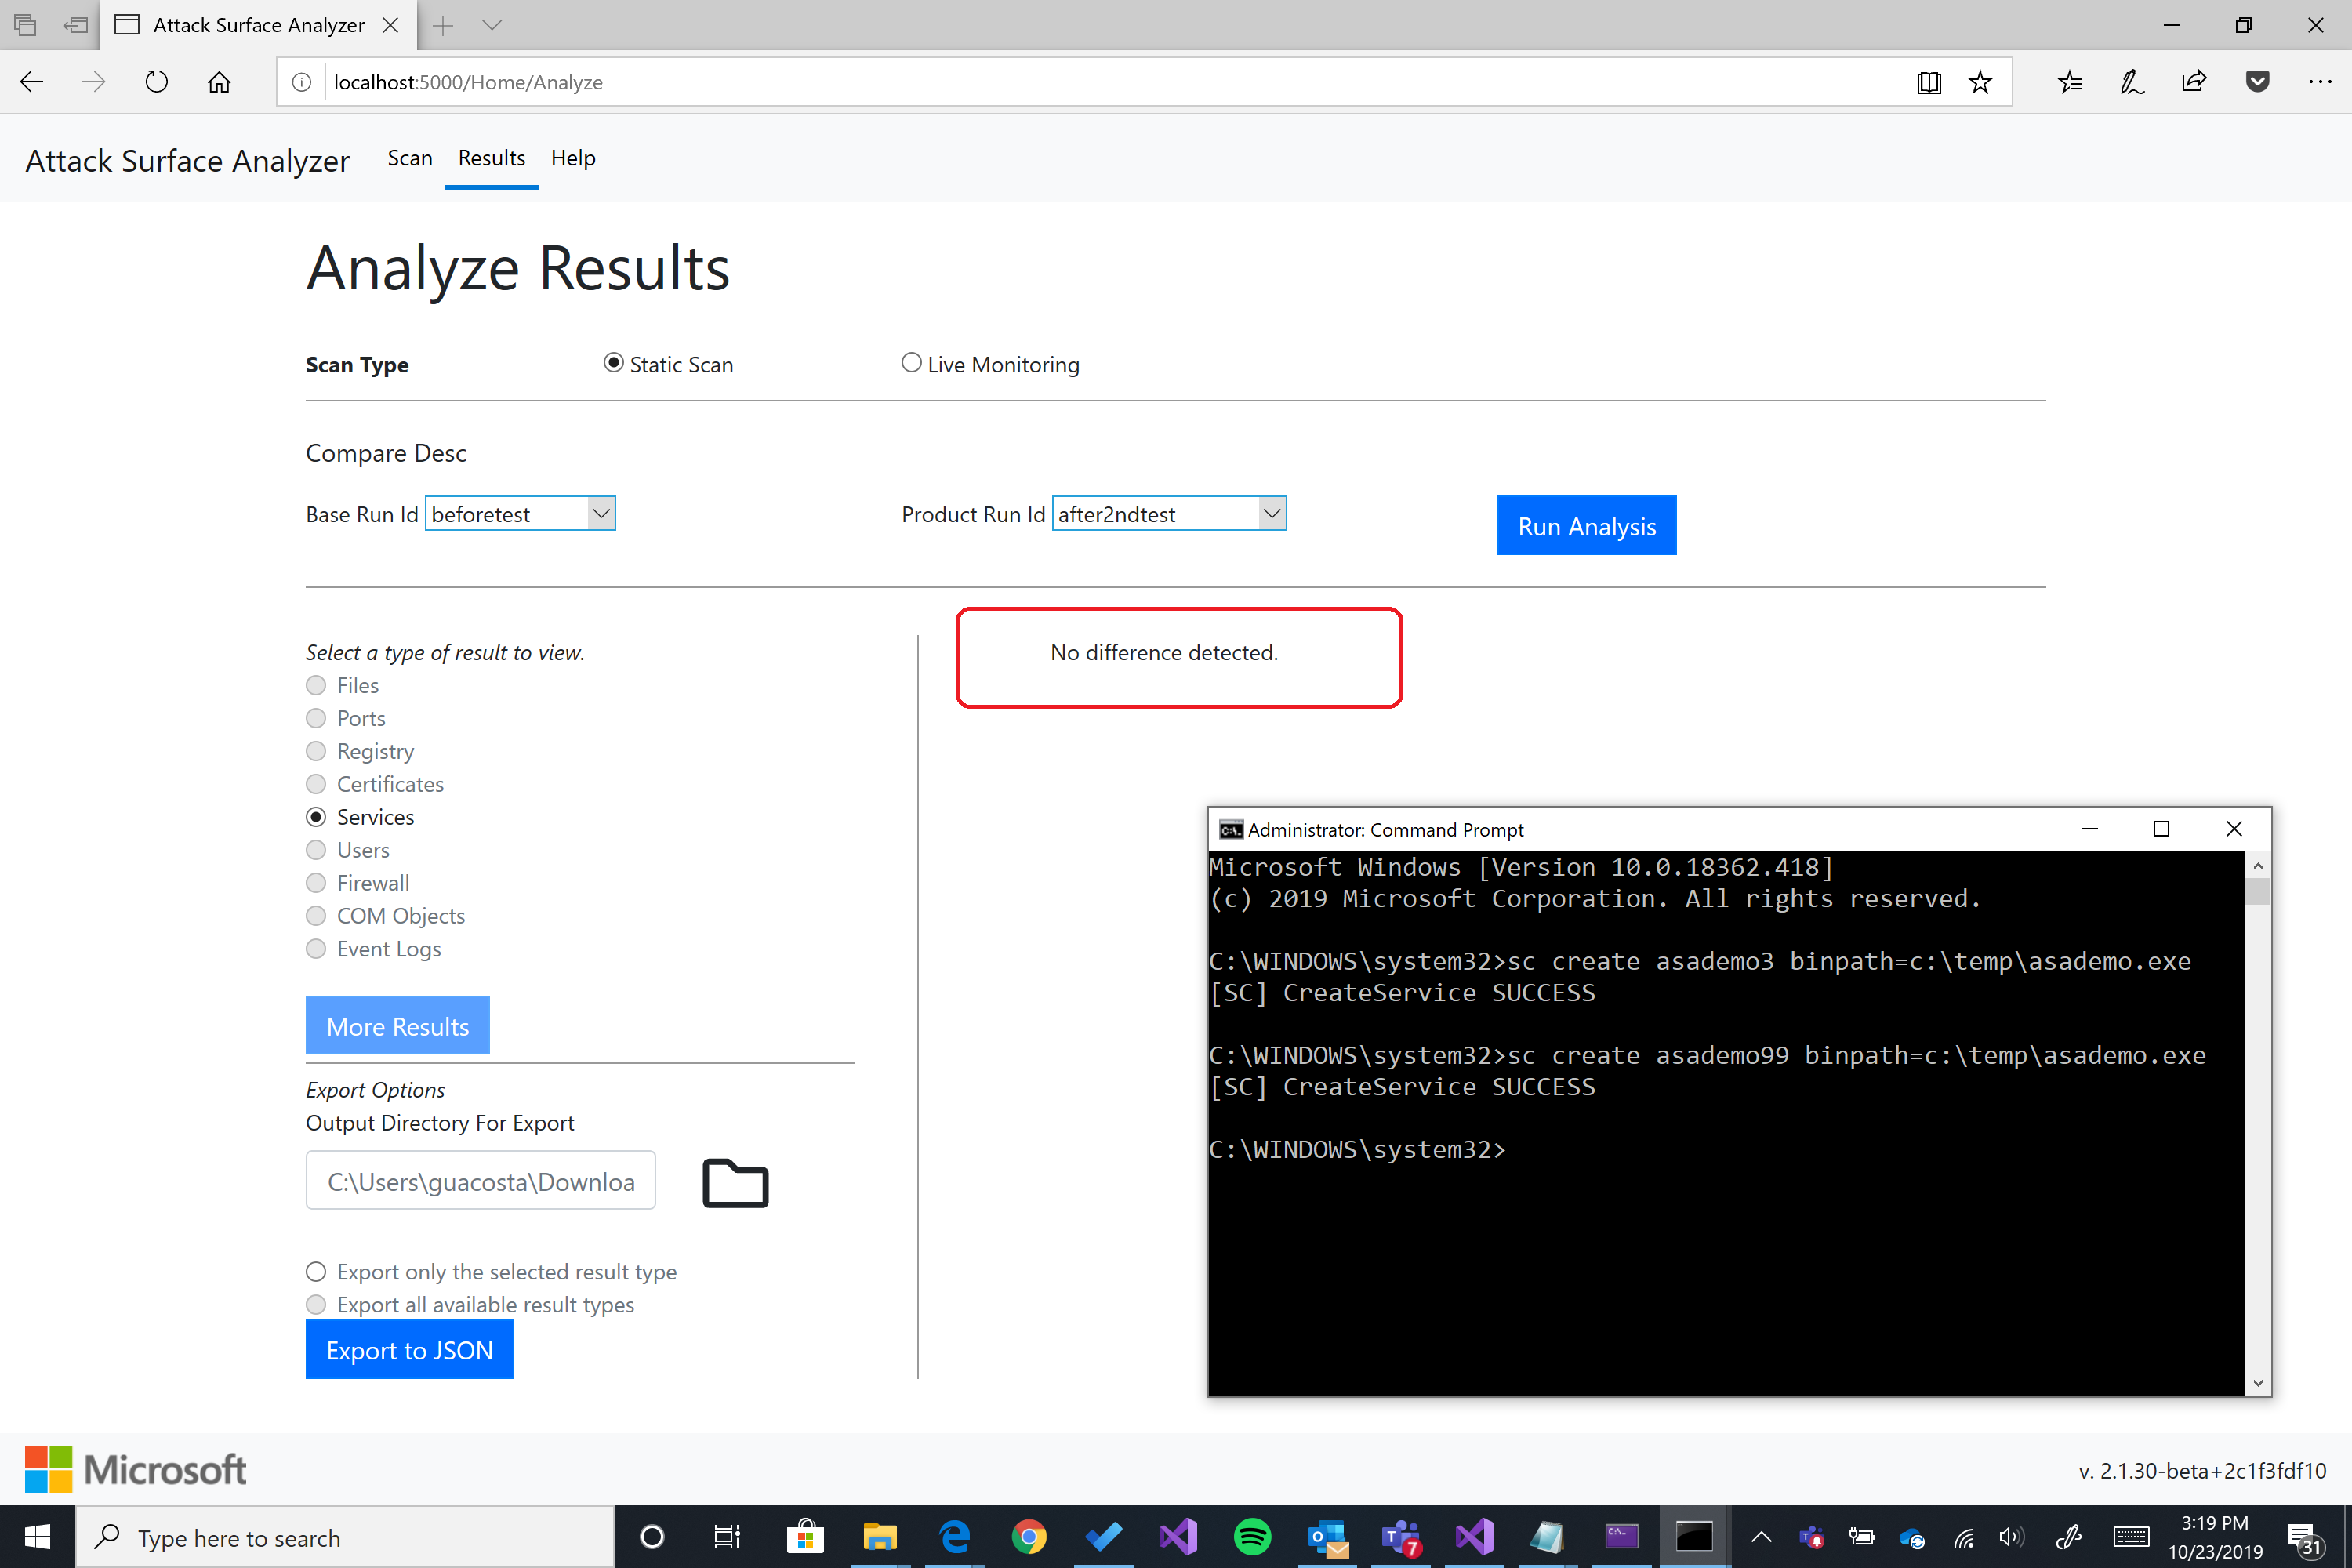Open the folder picker for export directory
This screenshot has height=1568, width=2352.
coord(735,1183)
